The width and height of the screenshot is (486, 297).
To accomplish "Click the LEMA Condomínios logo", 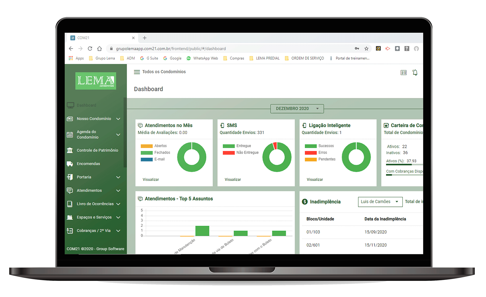I will click(96, 81).
